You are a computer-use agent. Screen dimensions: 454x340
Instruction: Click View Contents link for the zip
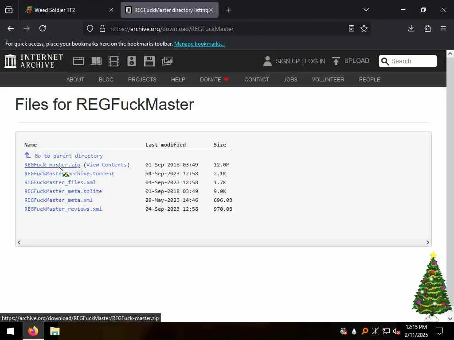(106, 165)
